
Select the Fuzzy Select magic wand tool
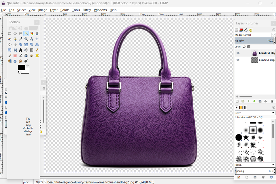(x=26, y=33)
